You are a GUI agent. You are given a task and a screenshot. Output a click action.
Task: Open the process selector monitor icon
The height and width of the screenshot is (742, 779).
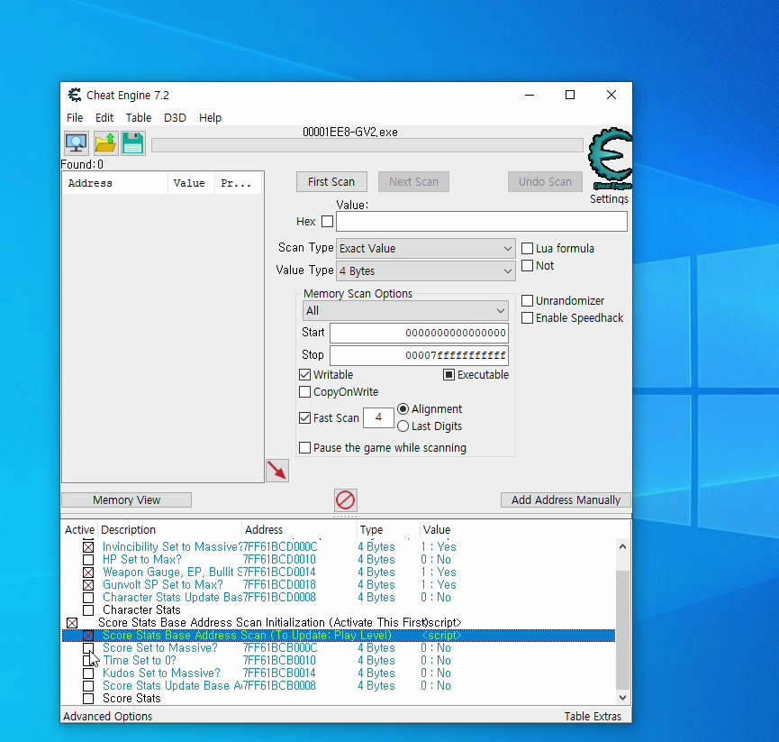tap(77, 143)
